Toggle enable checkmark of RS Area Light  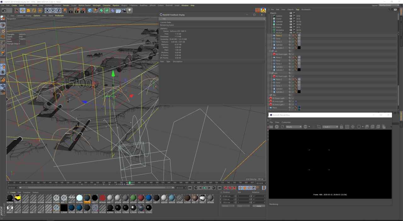point(293,101)
